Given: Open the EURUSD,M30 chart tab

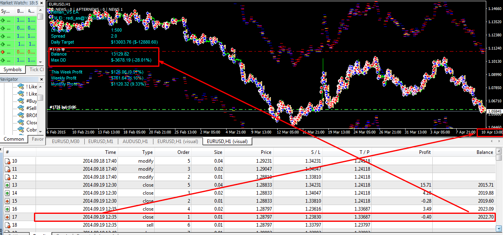Looking at the screenshot, I should pyautogui.click(x=65, y=141).
